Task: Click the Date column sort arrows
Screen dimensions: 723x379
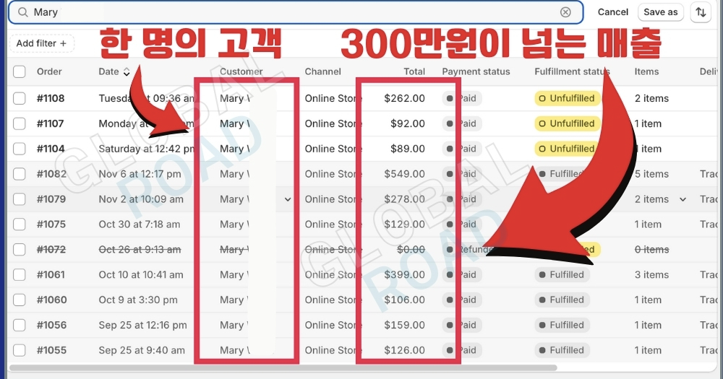Action: coord(127,72)
